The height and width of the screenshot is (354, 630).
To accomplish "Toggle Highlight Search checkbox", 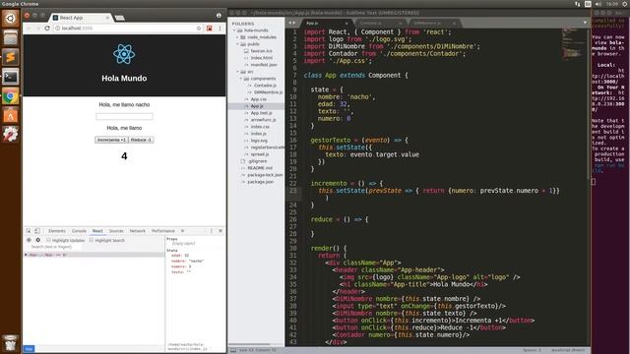I will tap(92, 240).
